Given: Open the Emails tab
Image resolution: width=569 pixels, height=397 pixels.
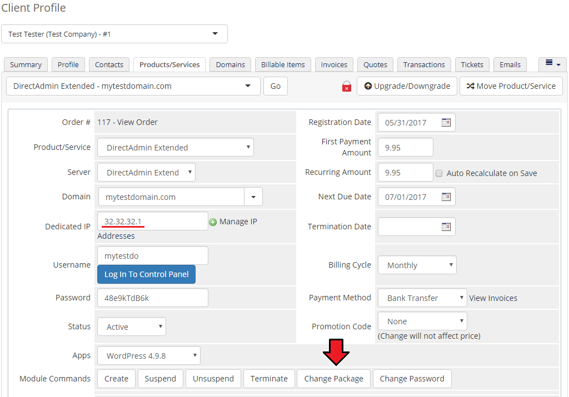Looking at the screenshot, I should pyautogui.click(x=510, y=64).
